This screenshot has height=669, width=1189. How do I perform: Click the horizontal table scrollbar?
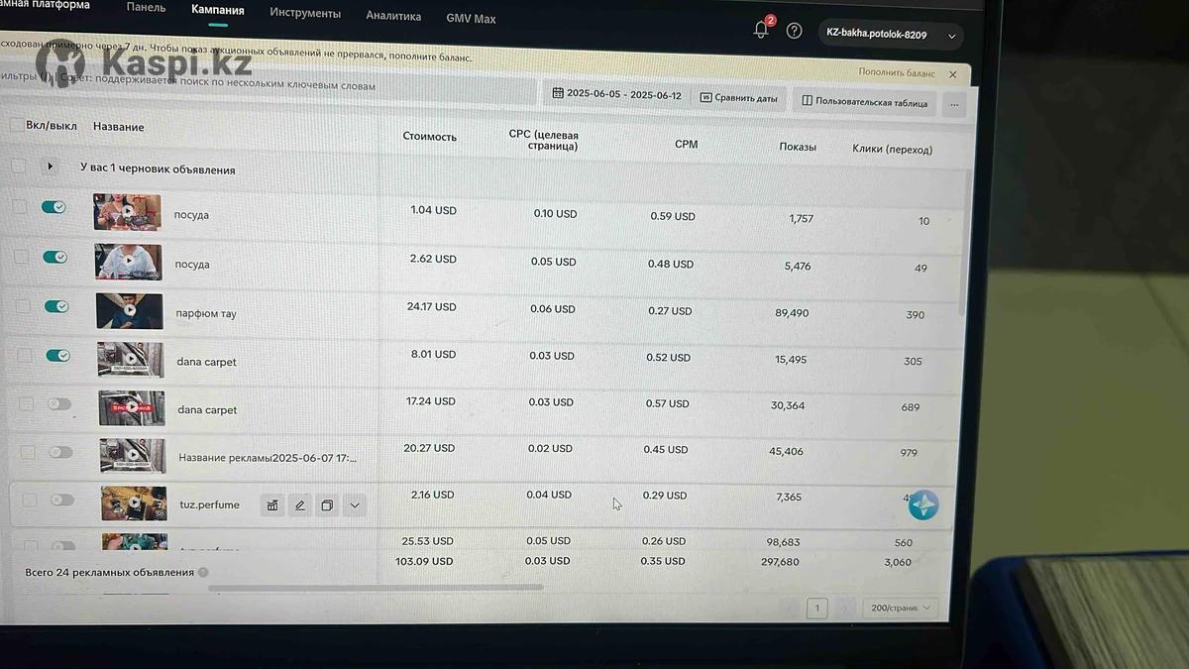pyautogui.click(x=377, y=588)
